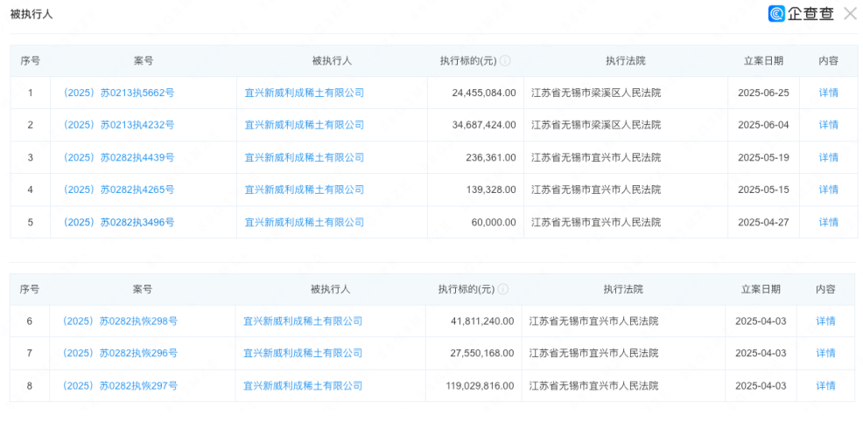This screenshot has width=863, height=421.
Task: Click date 2025-04-27
Action: click(x=763, y=223)
